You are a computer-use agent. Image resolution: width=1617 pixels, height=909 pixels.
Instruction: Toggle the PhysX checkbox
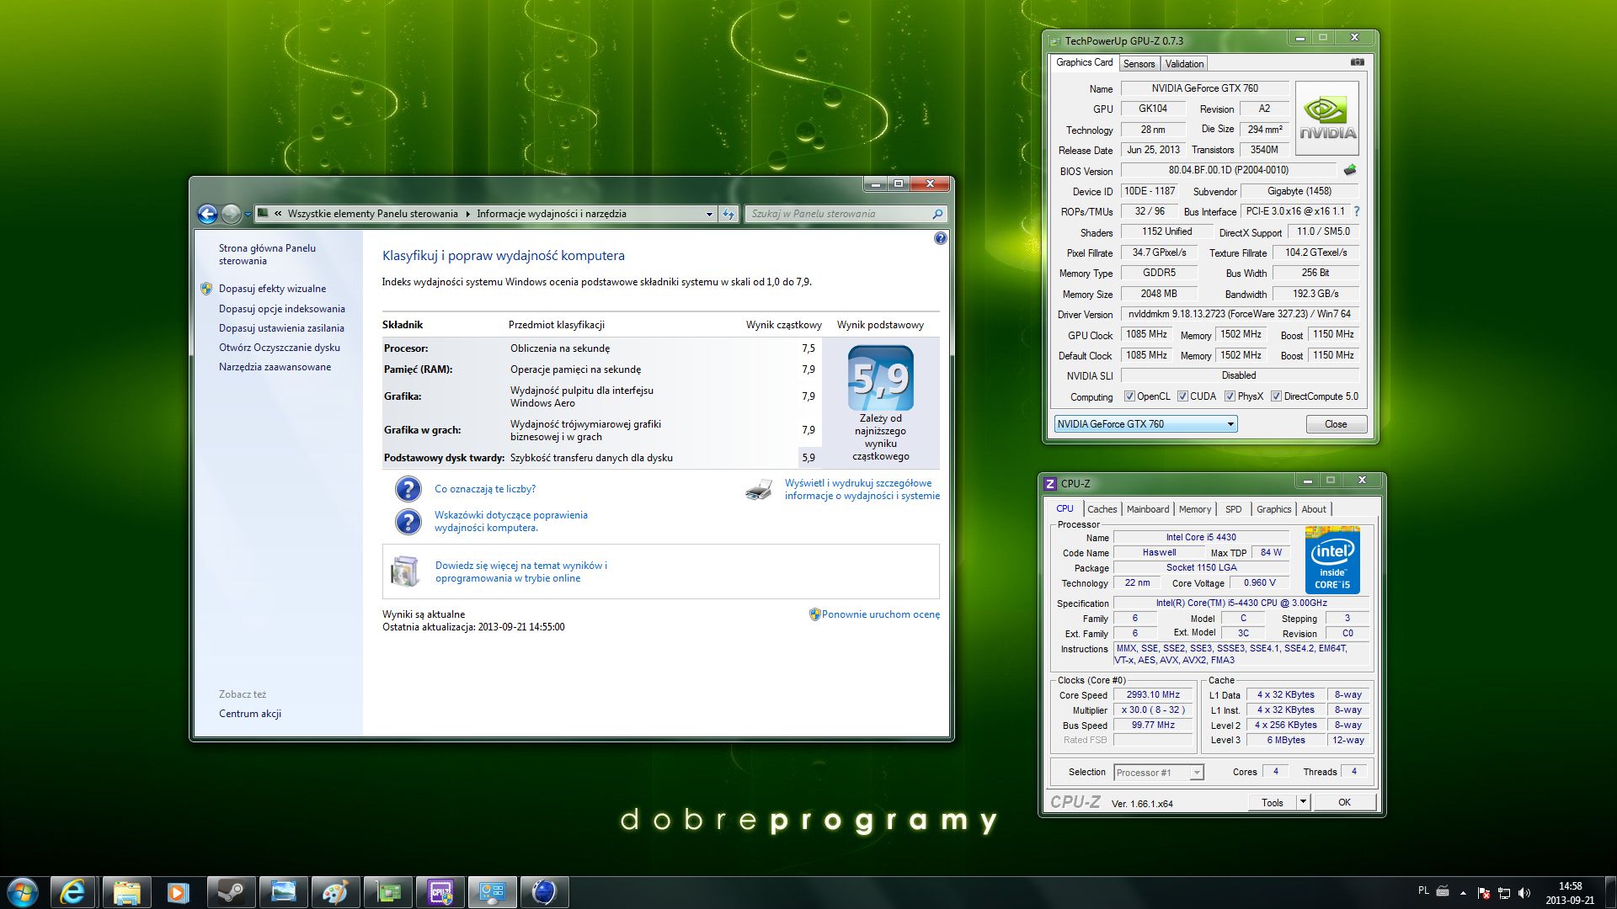[x=1230, y=396]
